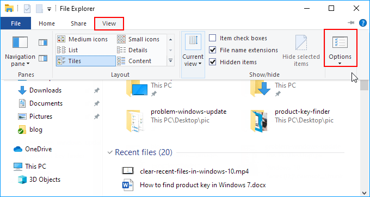
Task: Open the blog folder in sidebar
Action: pos(36,130)
